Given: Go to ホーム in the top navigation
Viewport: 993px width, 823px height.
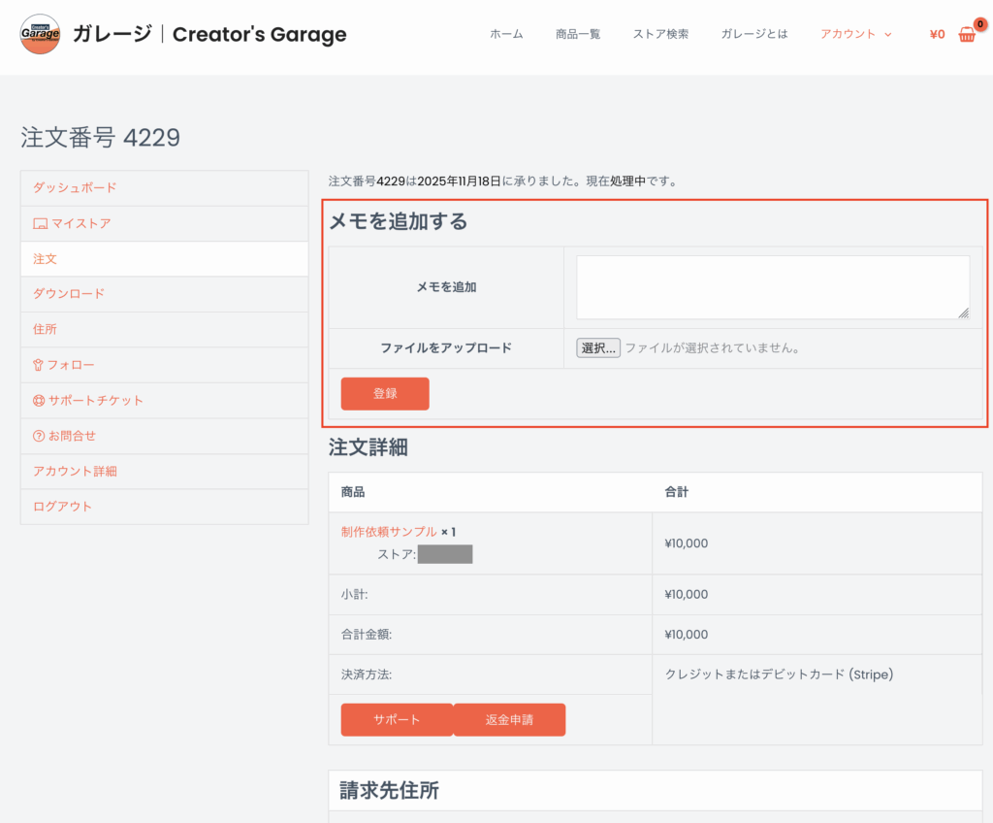Looking at the screenshot, I should (x=506, y=34).
